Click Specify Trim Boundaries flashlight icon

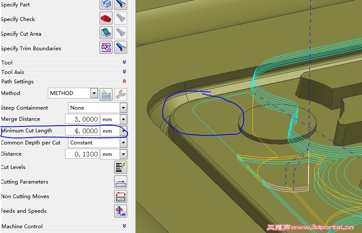coord(121,47)
